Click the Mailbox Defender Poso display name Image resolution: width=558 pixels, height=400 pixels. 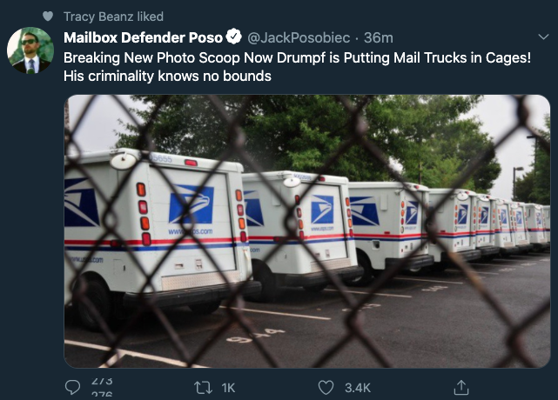(143, 37)
